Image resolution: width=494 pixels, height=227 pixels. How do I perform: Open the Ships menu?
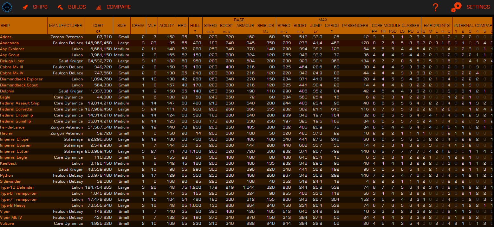[x=40, y=7]
